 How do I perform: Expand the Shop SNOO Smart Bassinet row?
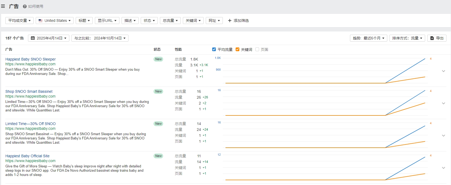click(444, 103)
